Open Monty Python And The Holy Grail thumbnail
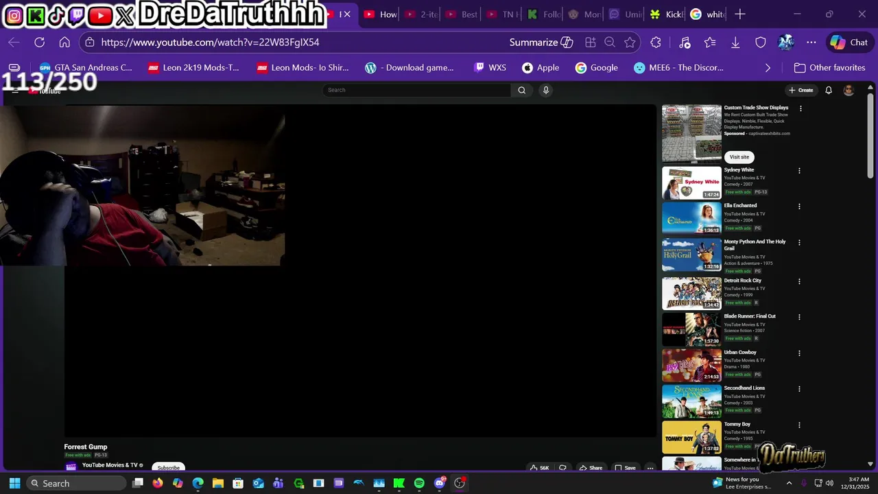 tap(691, 255)
